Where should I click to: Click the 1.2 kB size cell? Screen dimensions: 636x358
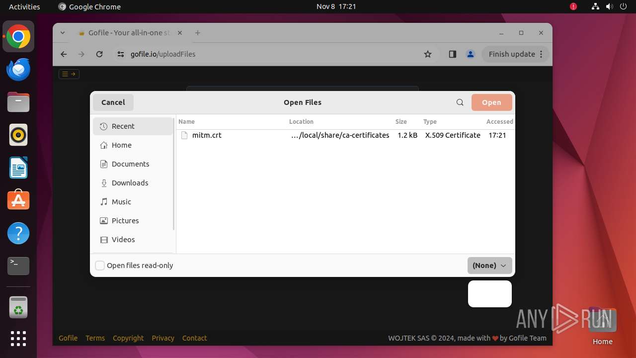pyautogui.click(x=407, y=135)
